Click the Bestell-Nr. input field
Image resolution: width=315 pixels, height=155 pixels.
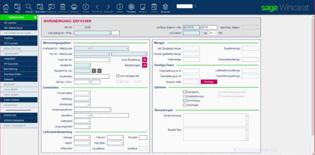pyautogui.click(x=82, y=65)
